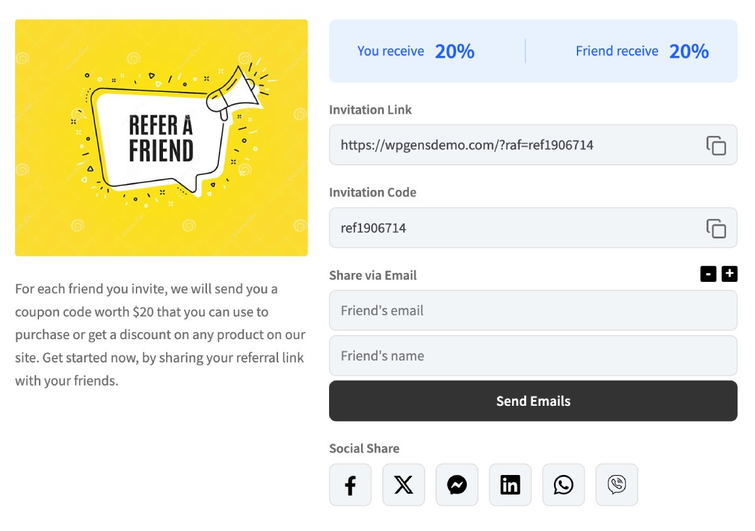Remove an email row with minus button
The image size is (755, 531).
[x=708, y=274]
